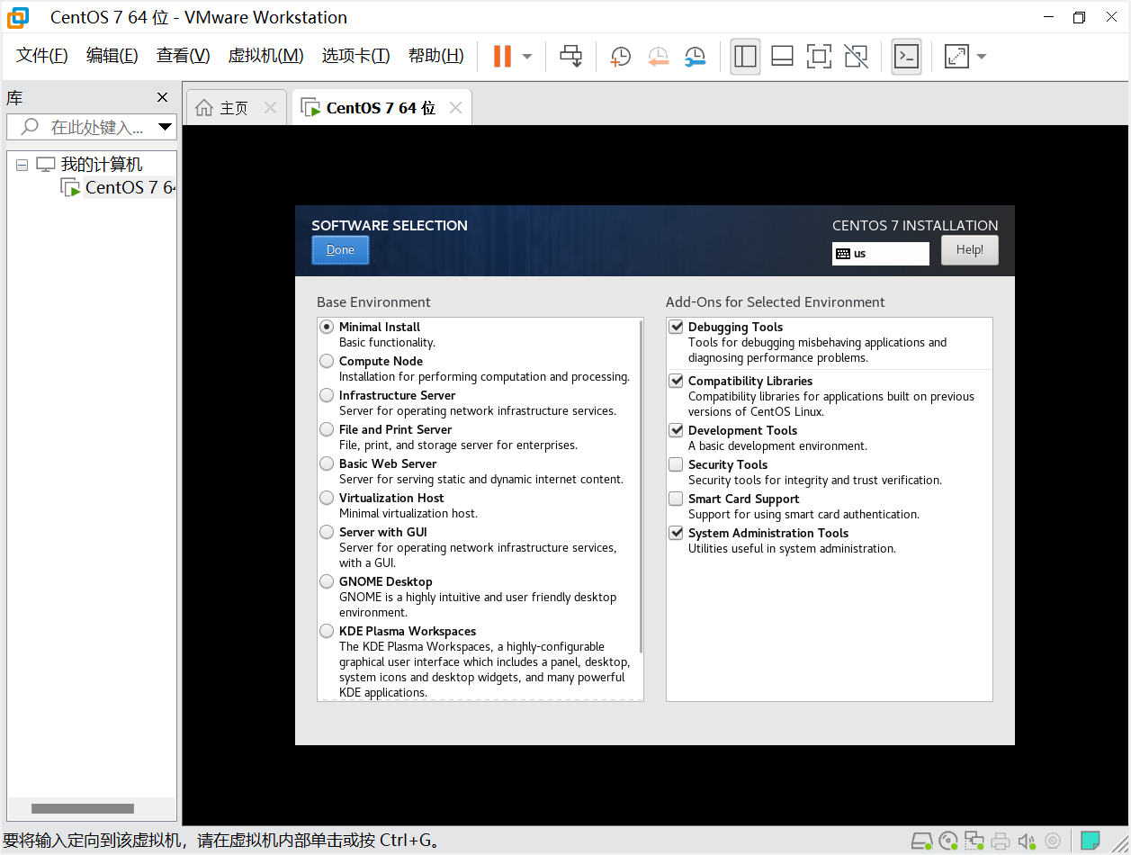Select the Minimal Install radio button
The width and height of the screenshot is (1131, 855).
tap(327, 327)
